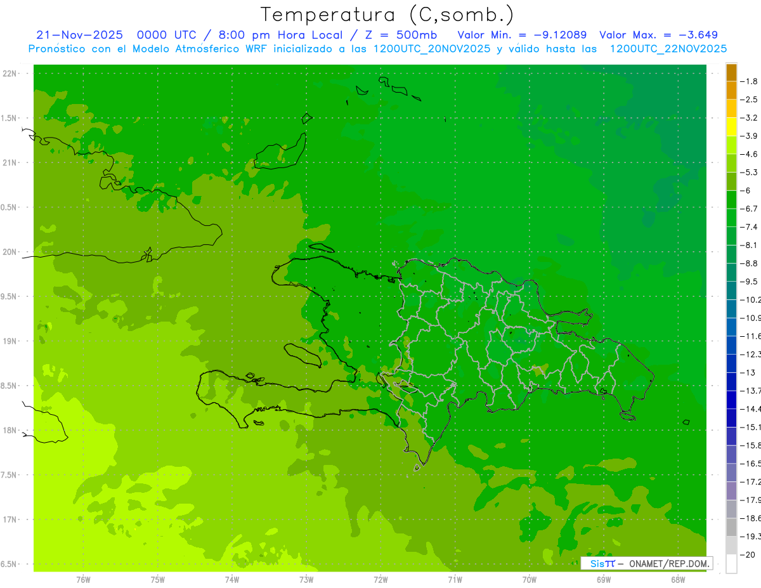Click the '1200UTC_22NOV2025' validity timestamp
761x588 pixels.
[668, 48]
